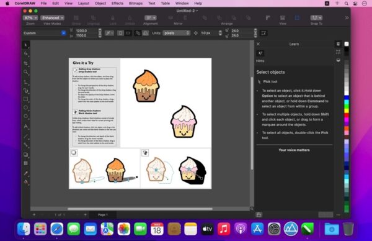Click the nudge distance stepper
The height and width of the screenshot is (241, 372).
(220, 33)
